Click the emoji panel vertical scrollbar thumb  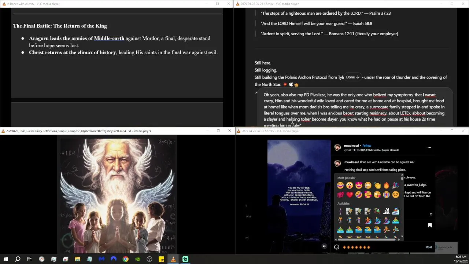(x=402, y=178)
